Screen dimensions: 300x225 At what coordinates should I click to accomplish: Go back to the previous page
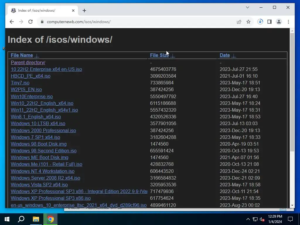click(x=12, y=22)
